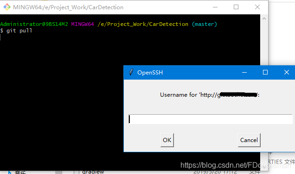Viewport: 295px width, 174px height.
Task: Focus the username input field
Action: click(210, 119)
